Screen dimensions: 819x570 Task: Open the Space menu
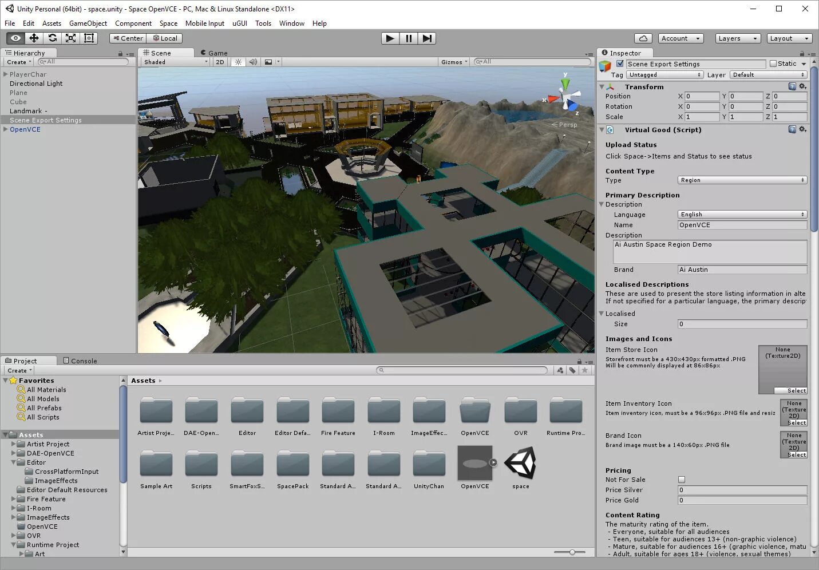[168, 23]
